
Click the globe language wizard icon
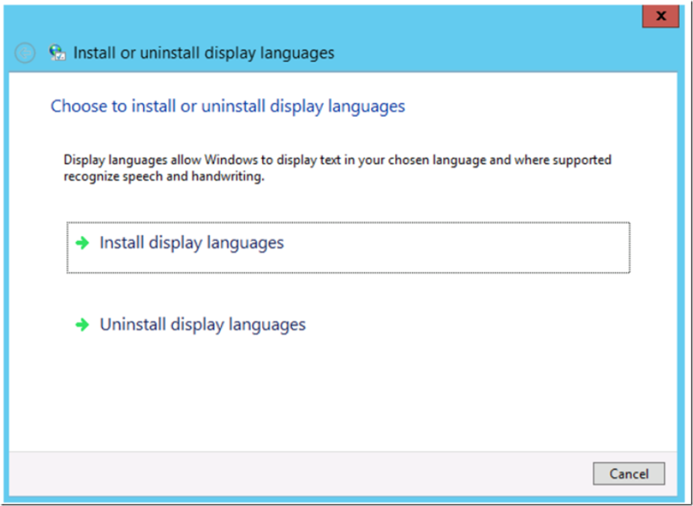tap(57, 52)
